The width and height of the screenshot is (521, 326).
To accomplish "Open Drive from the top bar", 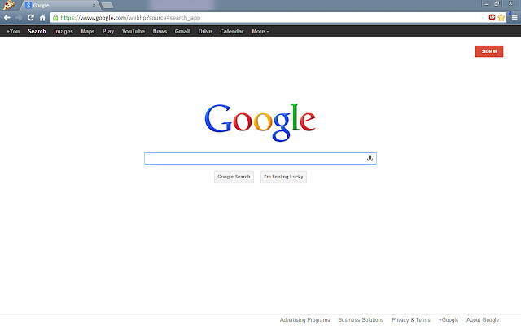I will [x=205, y=31].
